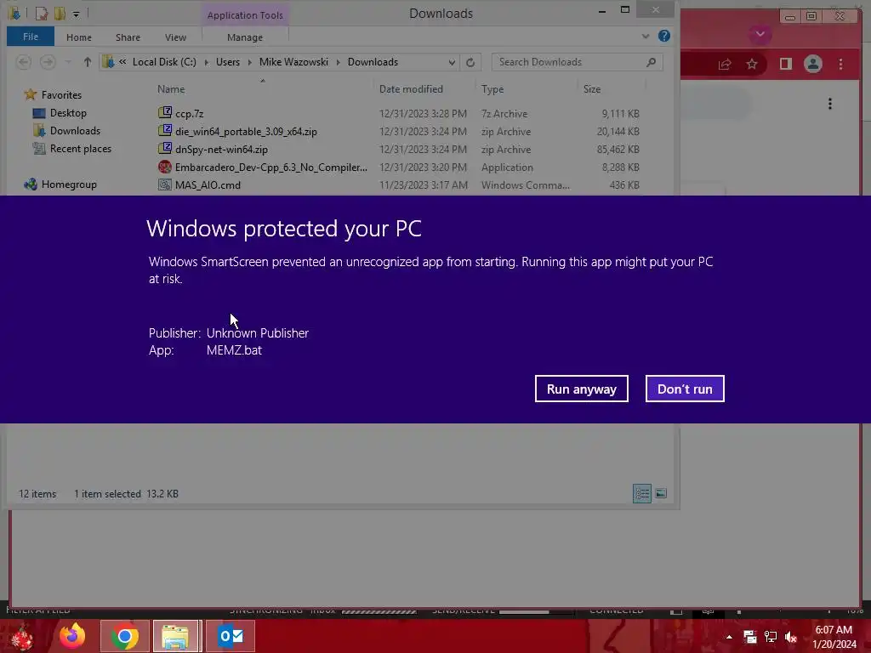This screenshot has height=653, width=871.
Task: Choose Don't run in SmartScreen dialog
Action: pyautogui.click(x=685, y=389)
